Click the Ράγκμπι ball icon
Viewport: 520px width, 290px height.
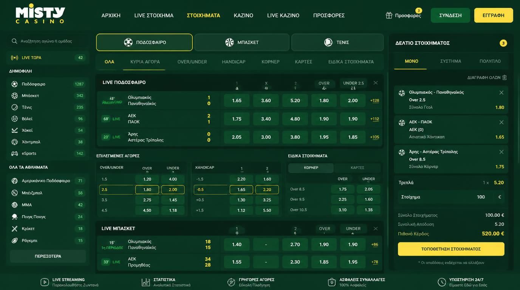(x=14, y=241)
